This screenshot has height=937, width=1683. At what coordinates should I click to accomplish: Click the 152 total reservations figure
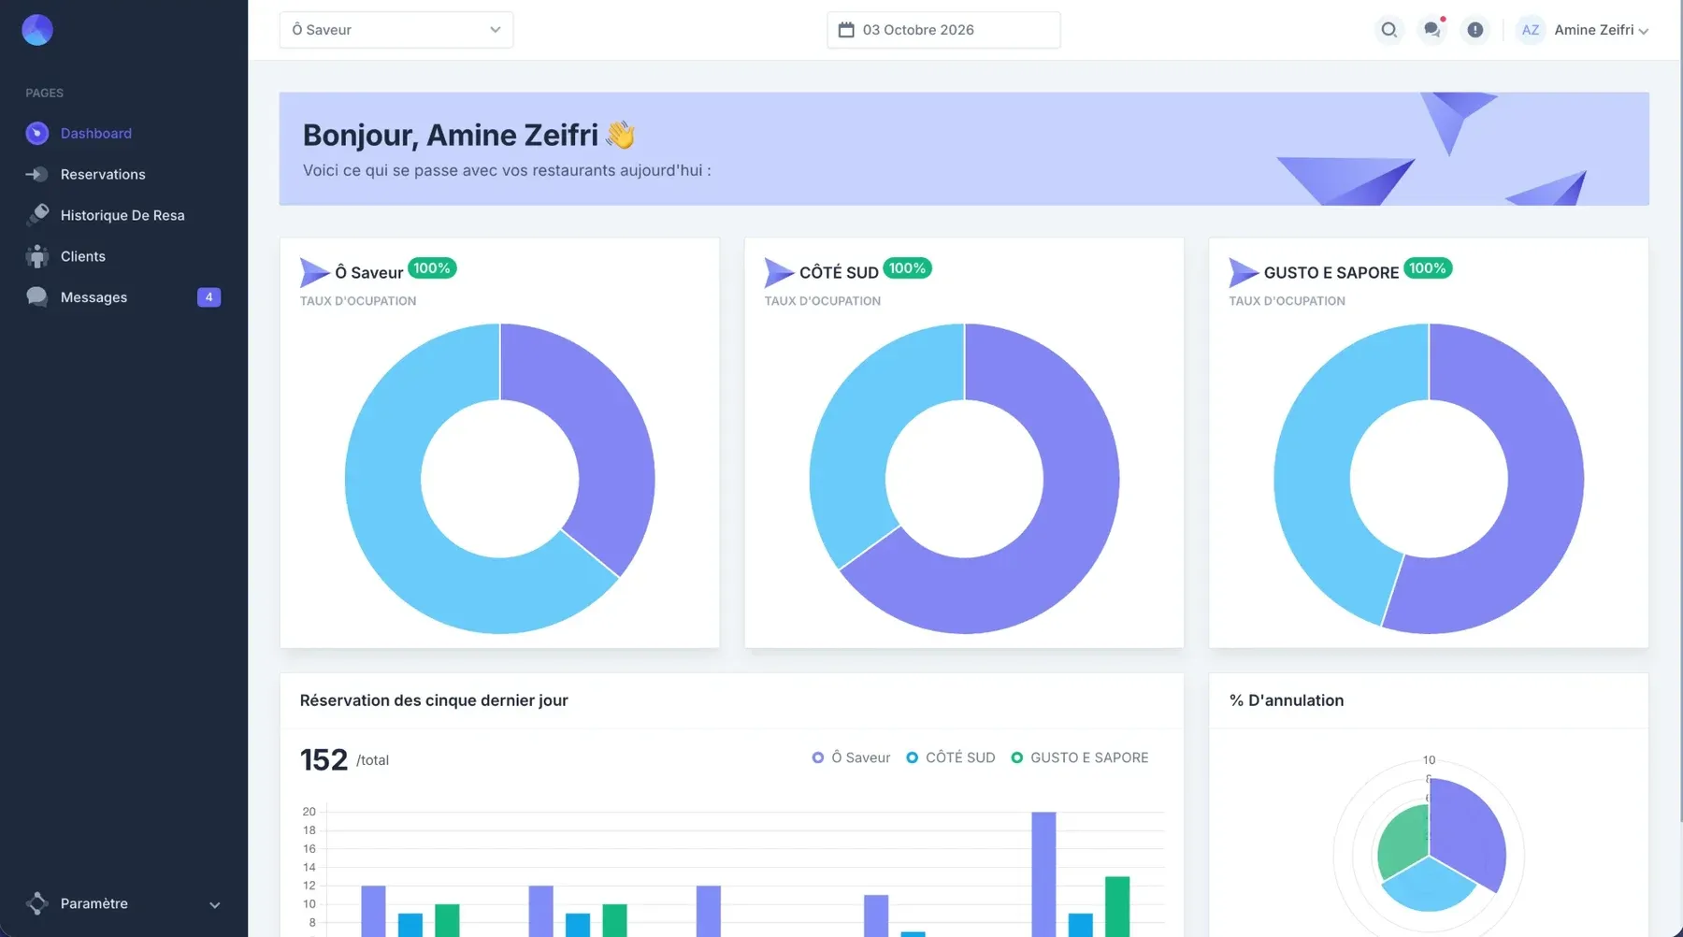[324, 759]
